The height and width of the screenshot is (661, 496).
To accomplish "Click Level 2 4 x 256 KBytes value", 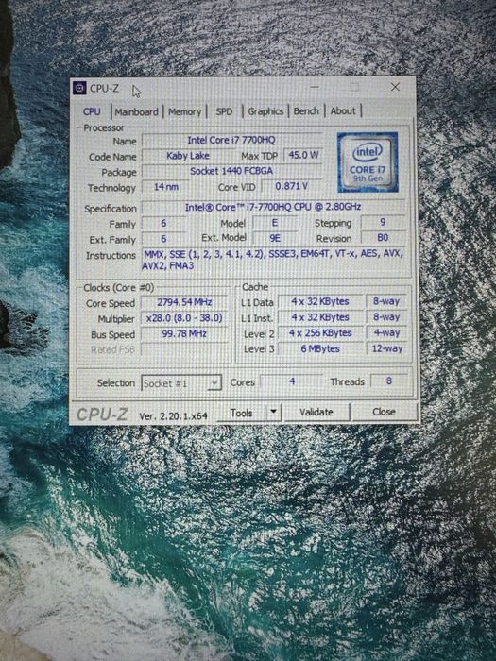I will tap(320, 333).
